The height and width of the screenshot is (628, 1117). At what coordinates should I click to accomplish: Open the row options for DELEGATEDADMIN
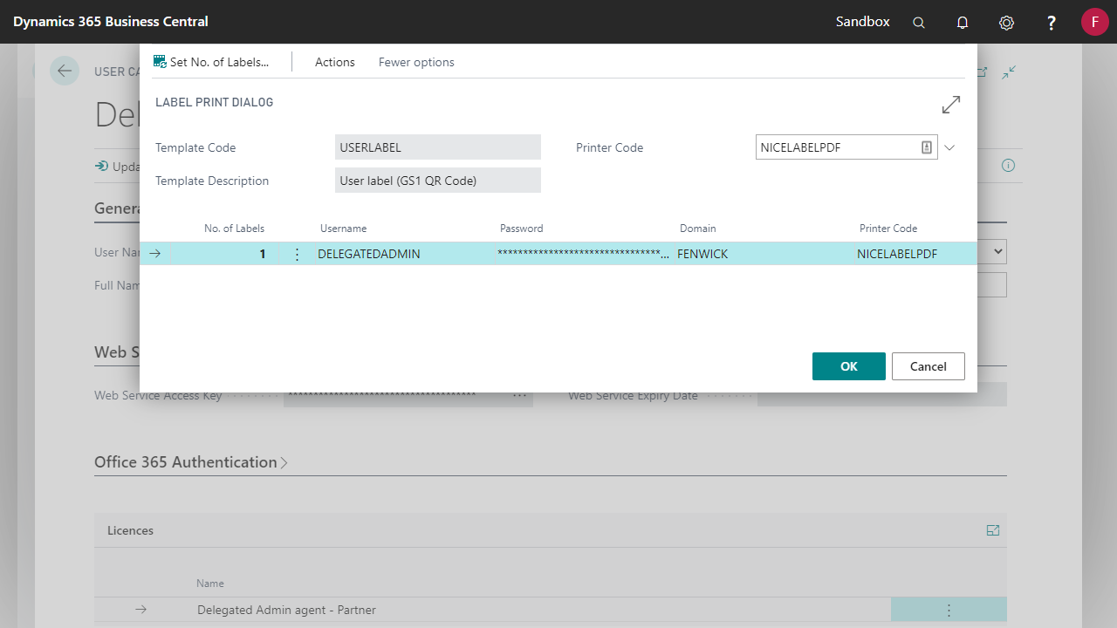point(297,254)
